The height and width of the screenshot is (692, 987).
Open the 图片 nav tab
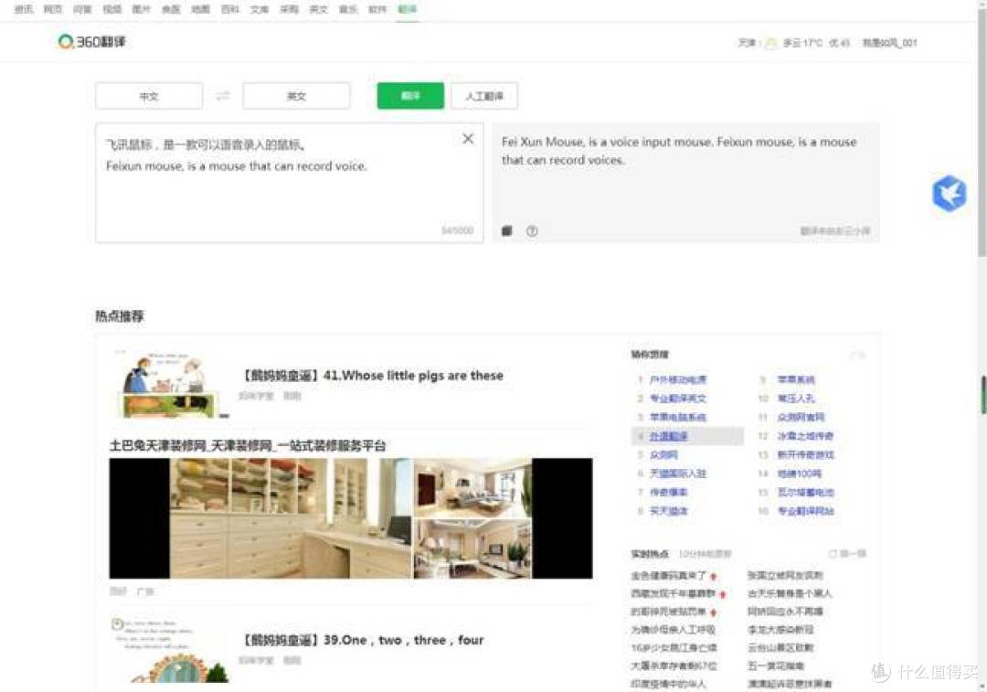(141, 9)
